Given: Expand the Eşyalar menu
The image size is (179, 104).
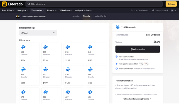Looking at the screenshot, I should (52, 10).
